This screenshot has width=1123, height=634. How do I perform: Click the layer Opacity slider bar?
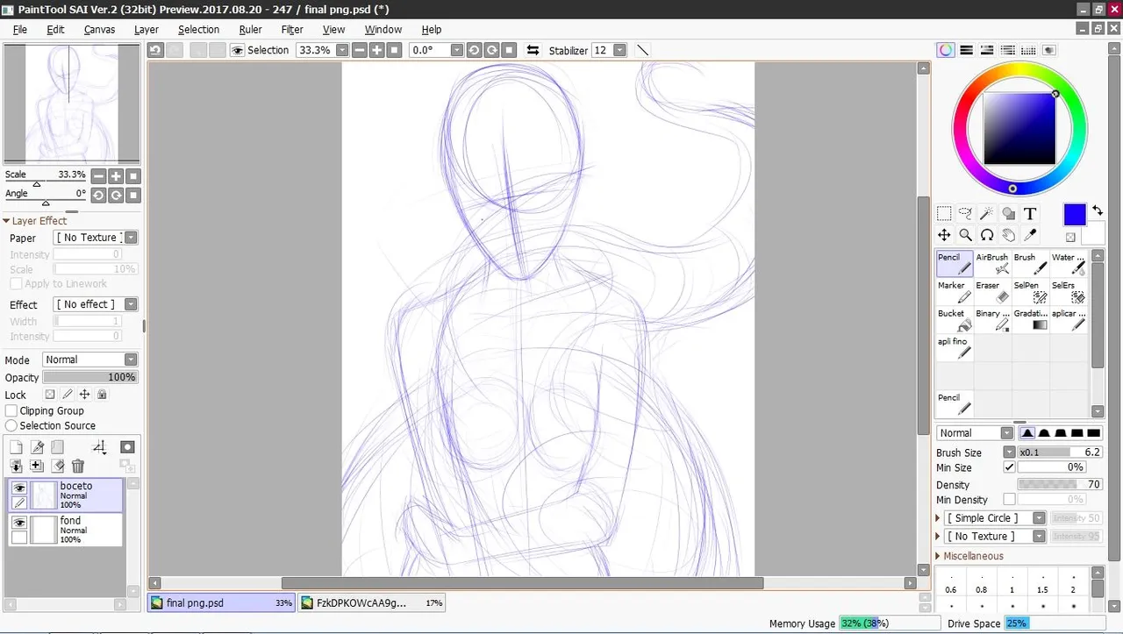[90, 377]
